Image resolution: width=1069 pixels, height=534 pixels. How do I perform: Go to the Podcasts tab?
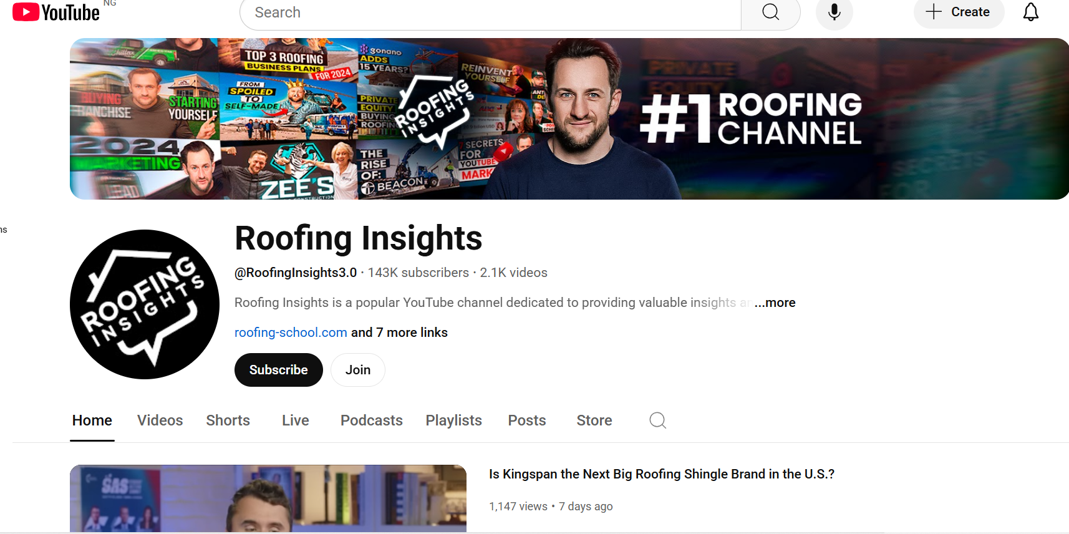[x=372, y=420]
